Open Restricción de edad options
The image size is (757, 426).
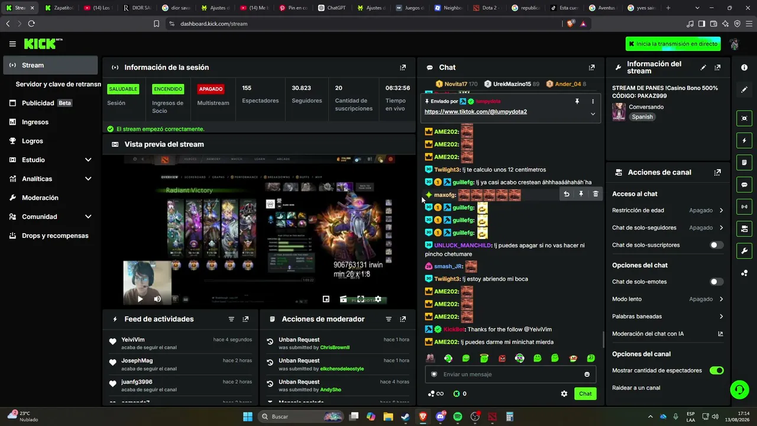(668, 210)
